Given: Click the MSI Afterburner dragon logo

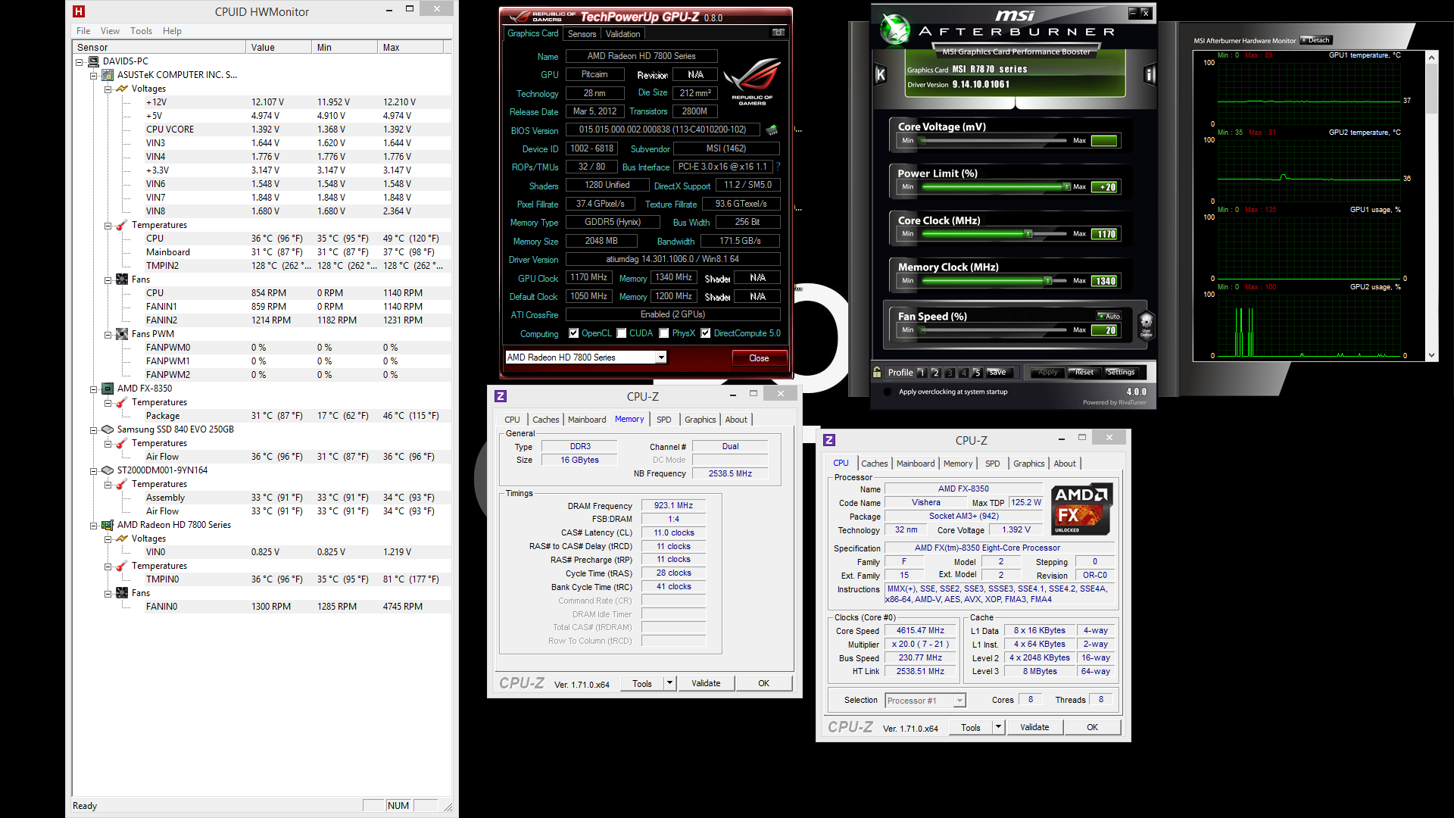Looking at the screenshot, I should [x=895, y=30].
